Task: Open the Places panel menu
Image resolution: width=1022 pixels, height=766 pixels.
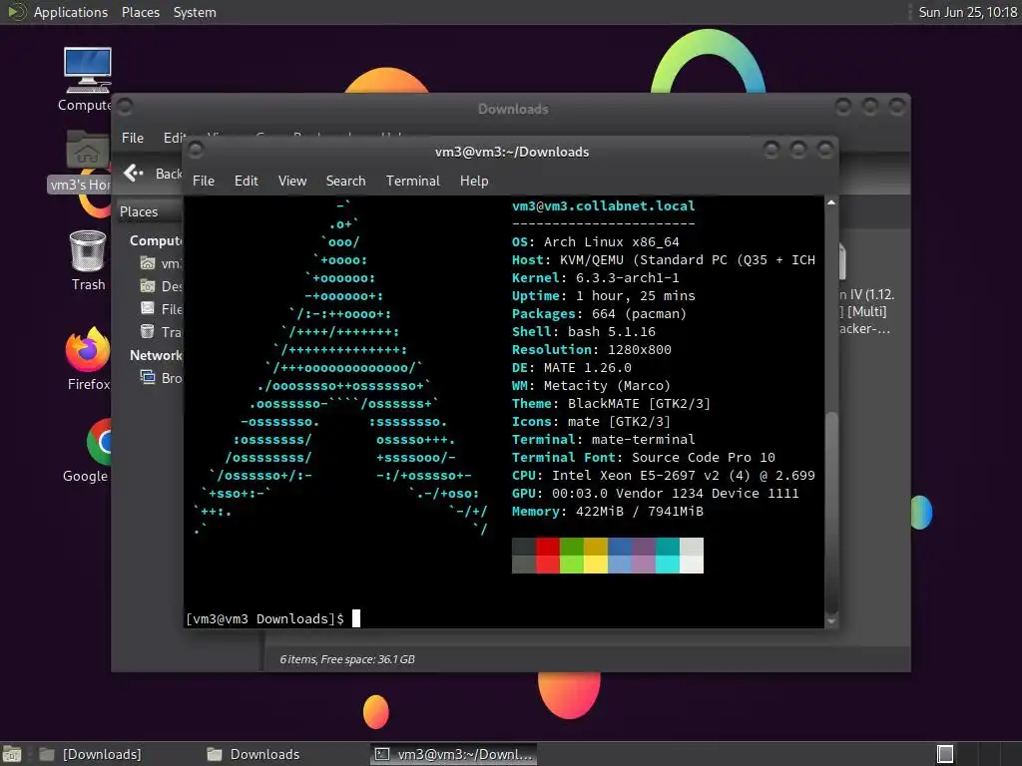Action: click(141, 12)
